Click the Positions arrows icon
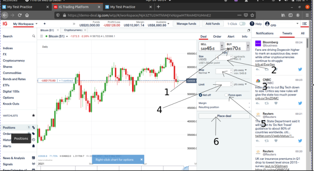 (x=34, y=128)
